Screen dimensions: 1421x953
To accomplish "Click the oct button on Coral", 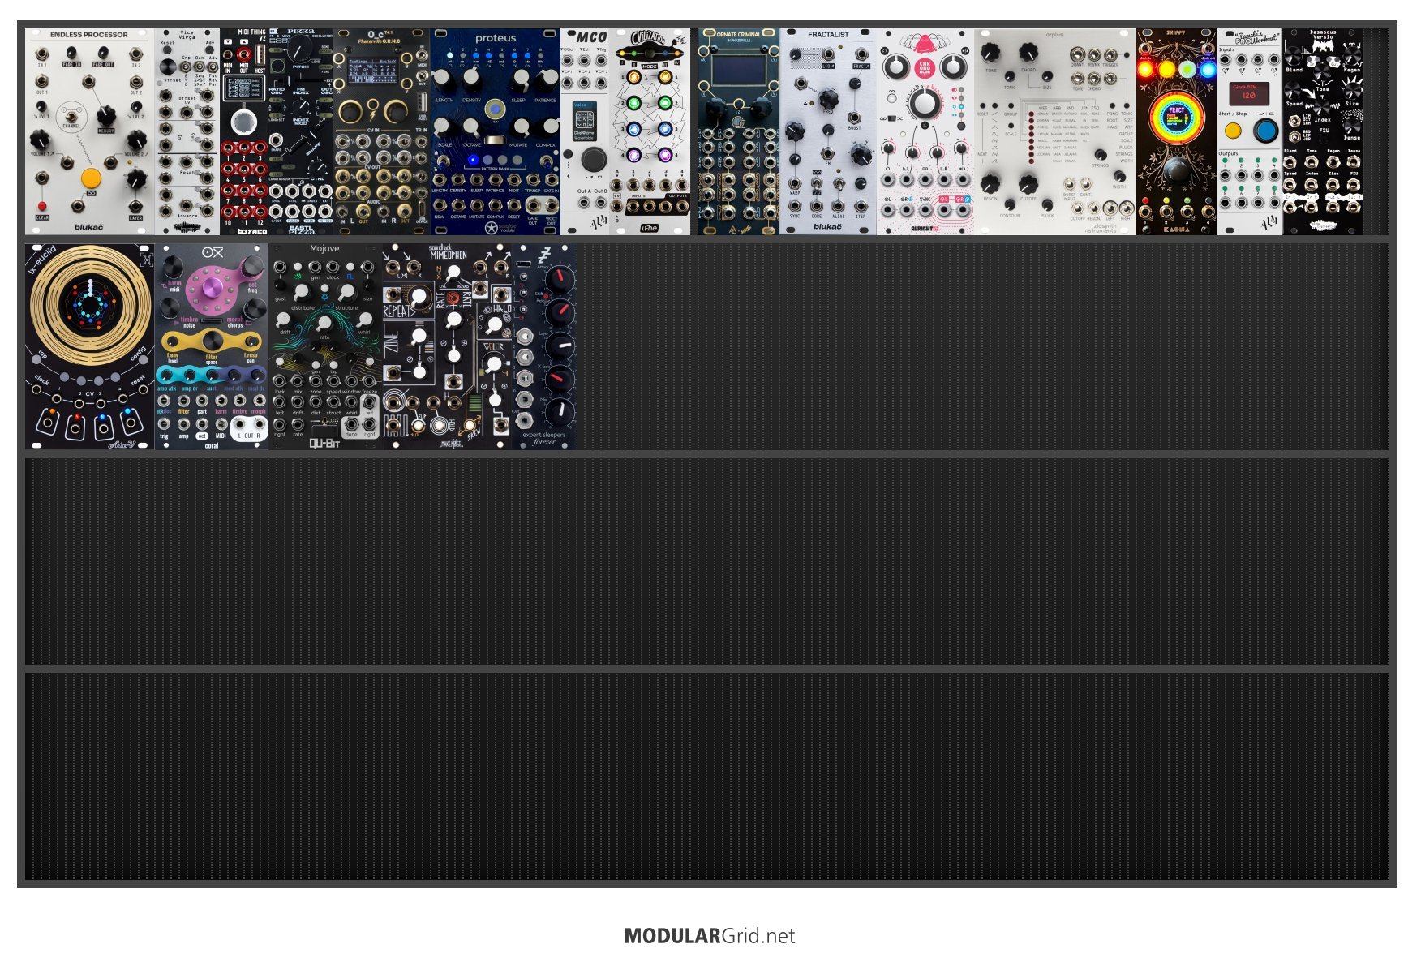I will [202, 436].
